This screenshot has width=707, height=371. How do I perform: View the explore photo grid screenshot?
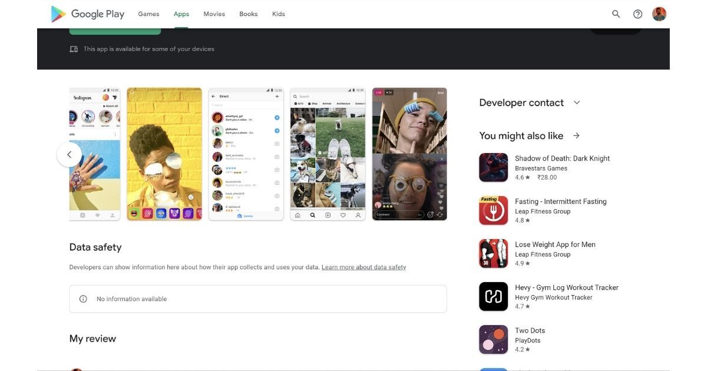click(328, 154)
